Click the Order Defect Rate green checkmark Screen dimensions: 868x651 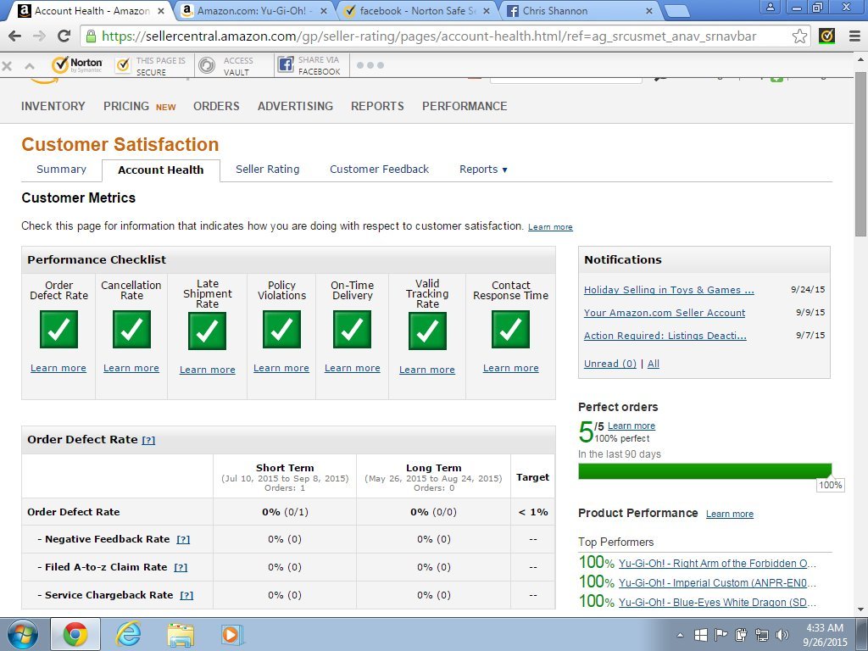click(x=58, y=330)
